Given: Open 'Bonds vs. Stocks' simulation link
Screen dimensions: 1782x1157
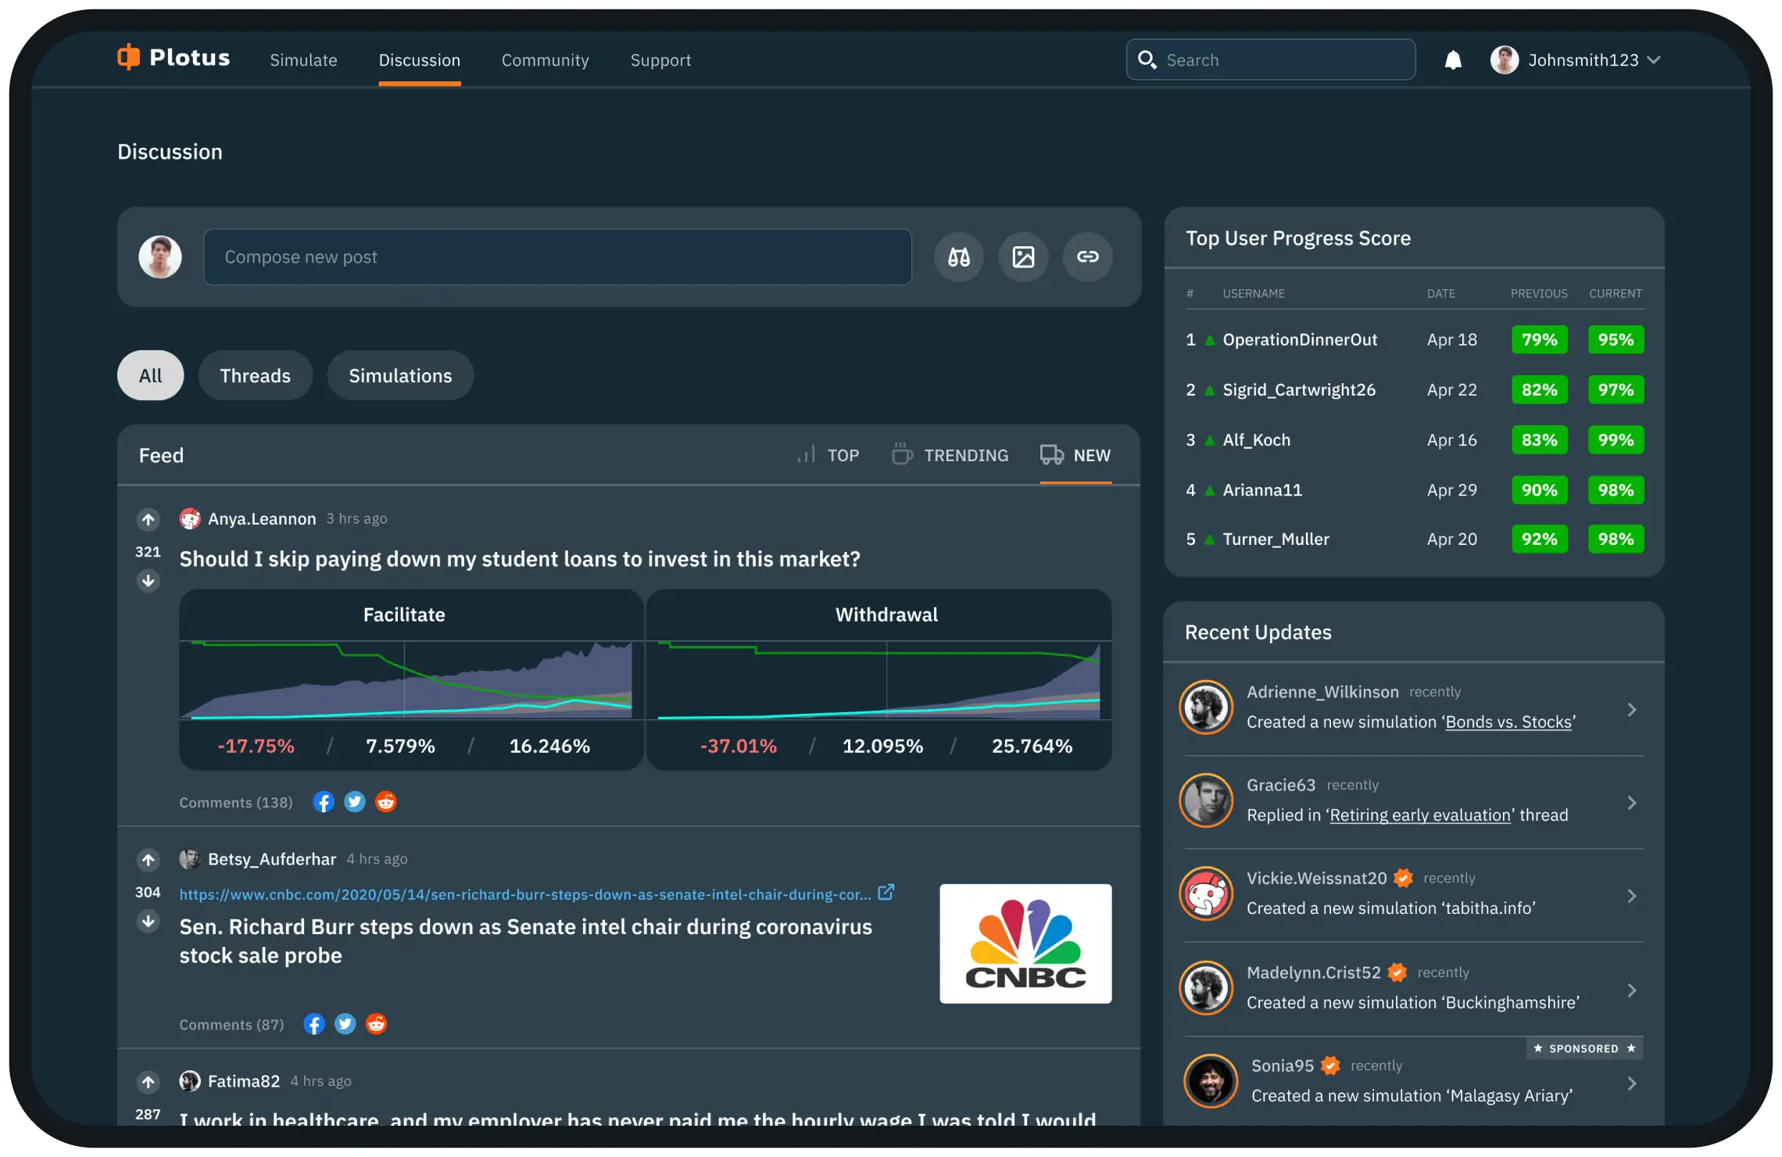Looking at the screenshot, I should [1508, 722].
